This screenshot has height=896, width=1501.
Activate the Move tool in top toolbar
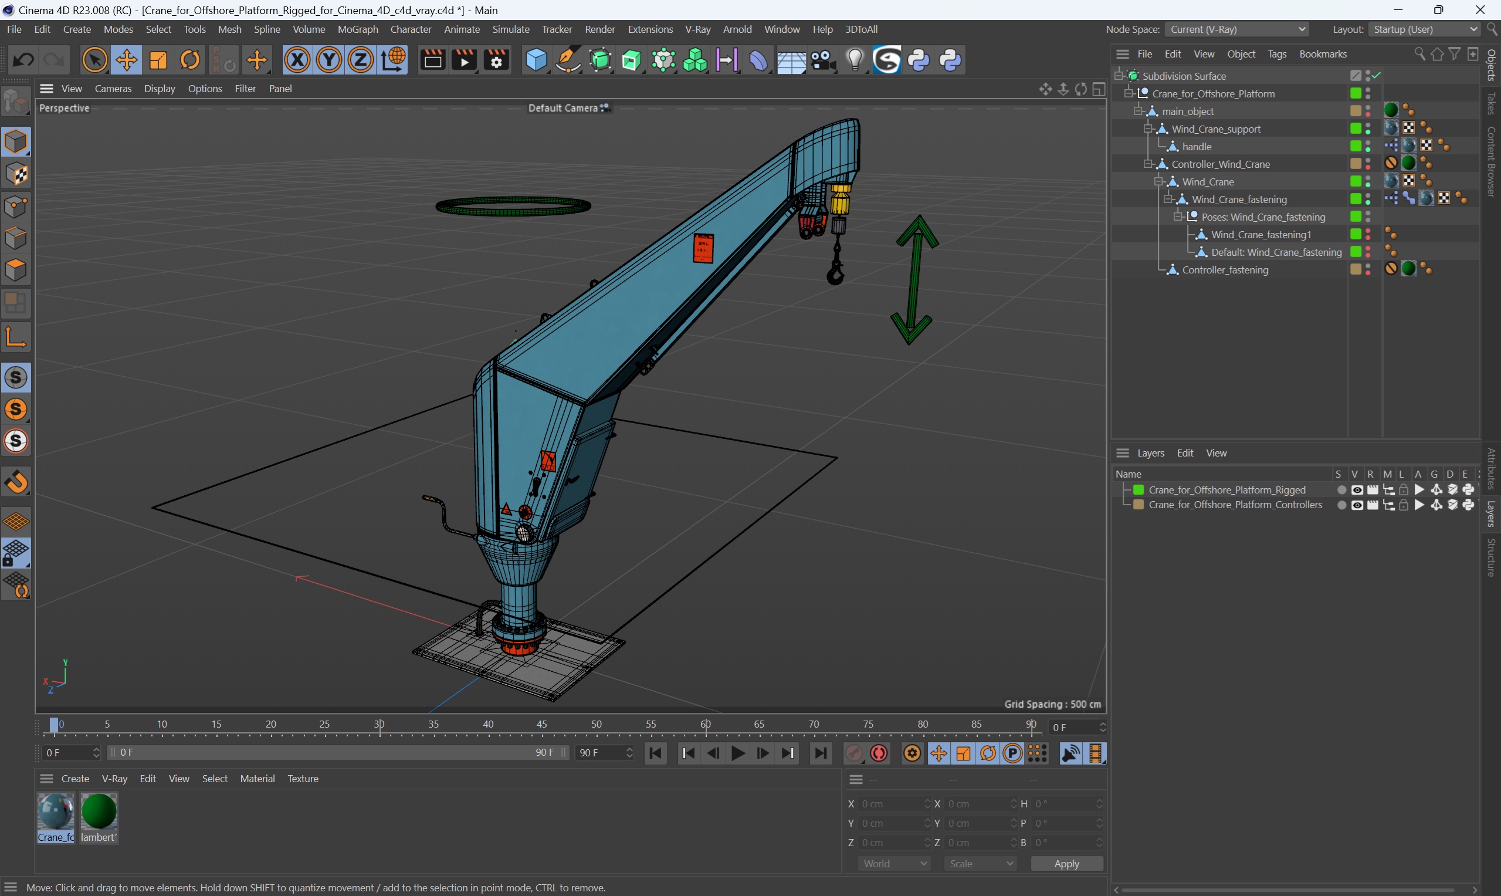pos(126,60)
